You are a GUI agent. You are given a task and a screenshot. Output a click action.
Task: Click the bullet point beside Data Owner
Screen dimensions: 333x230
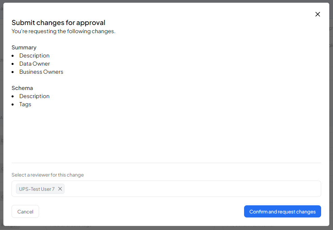pyautogui.click(x=13, y=64)
